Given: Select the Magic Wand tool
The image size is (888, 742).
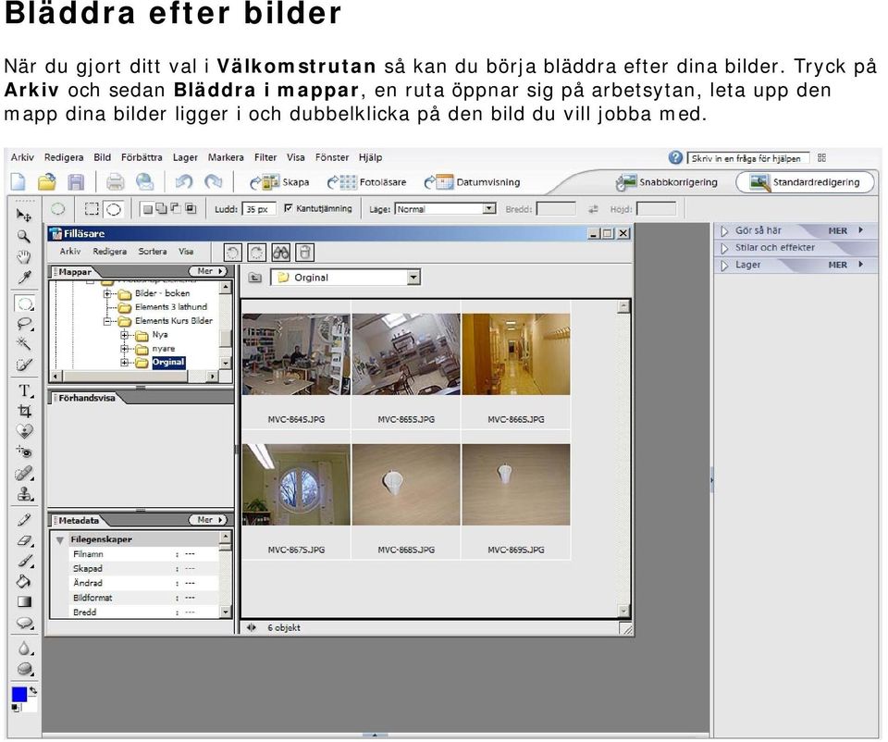Looking at the screenshot, I should coord(24,344).
